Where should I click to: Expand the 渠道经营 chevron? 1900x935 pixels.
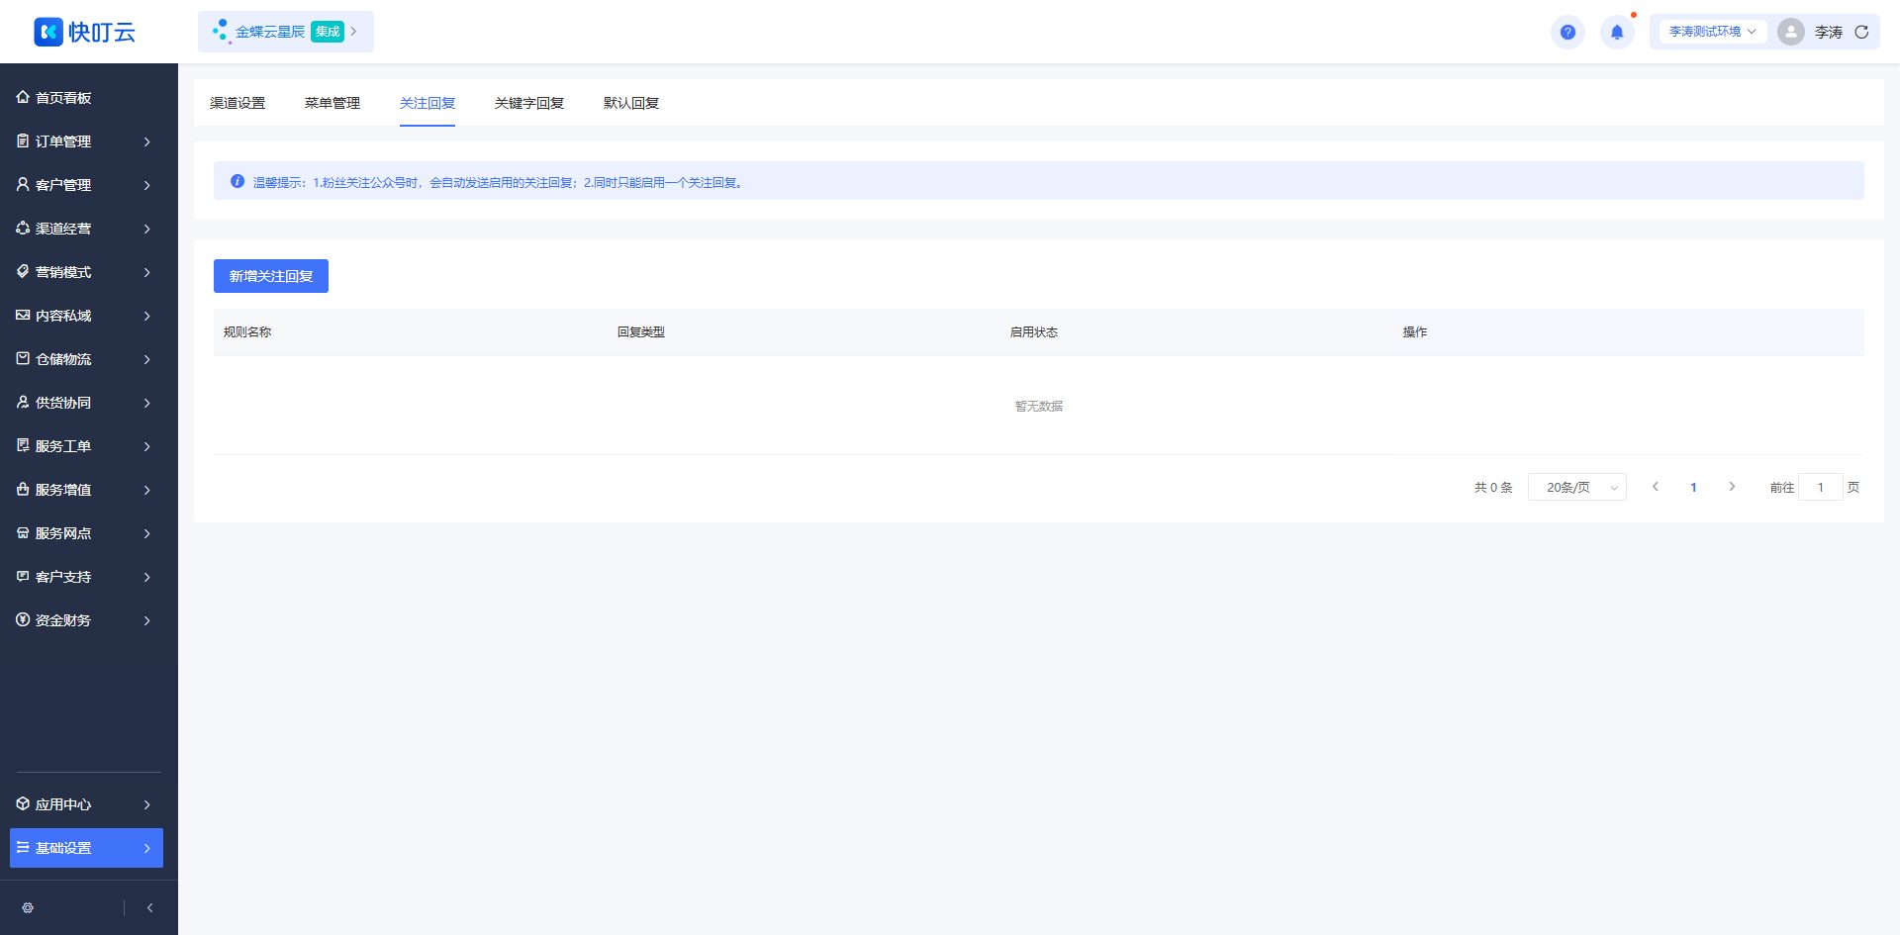coord(146,229)
